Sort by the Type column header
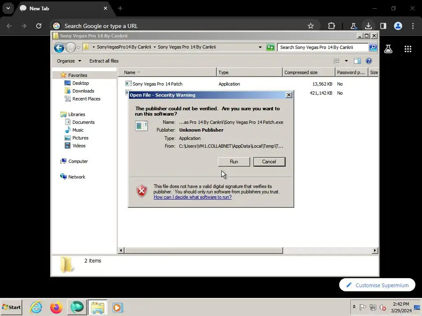Screen dimensions: 422x316 [249, 72]
